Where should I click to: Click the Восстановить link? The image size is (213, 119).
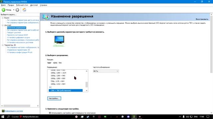202,19
